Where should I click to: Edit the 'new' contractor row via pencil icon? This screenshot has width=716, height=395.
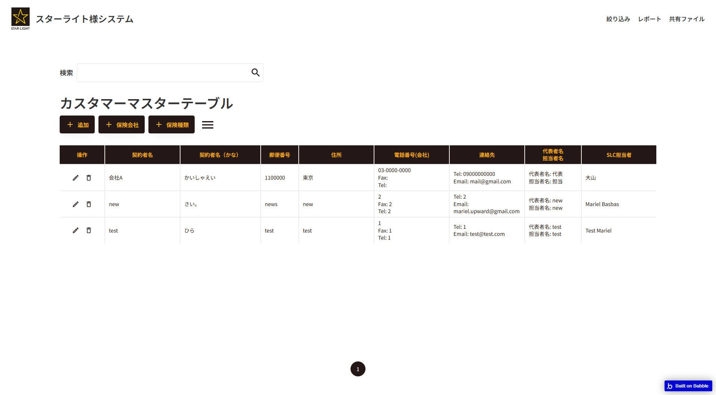(x=76, y=204)
